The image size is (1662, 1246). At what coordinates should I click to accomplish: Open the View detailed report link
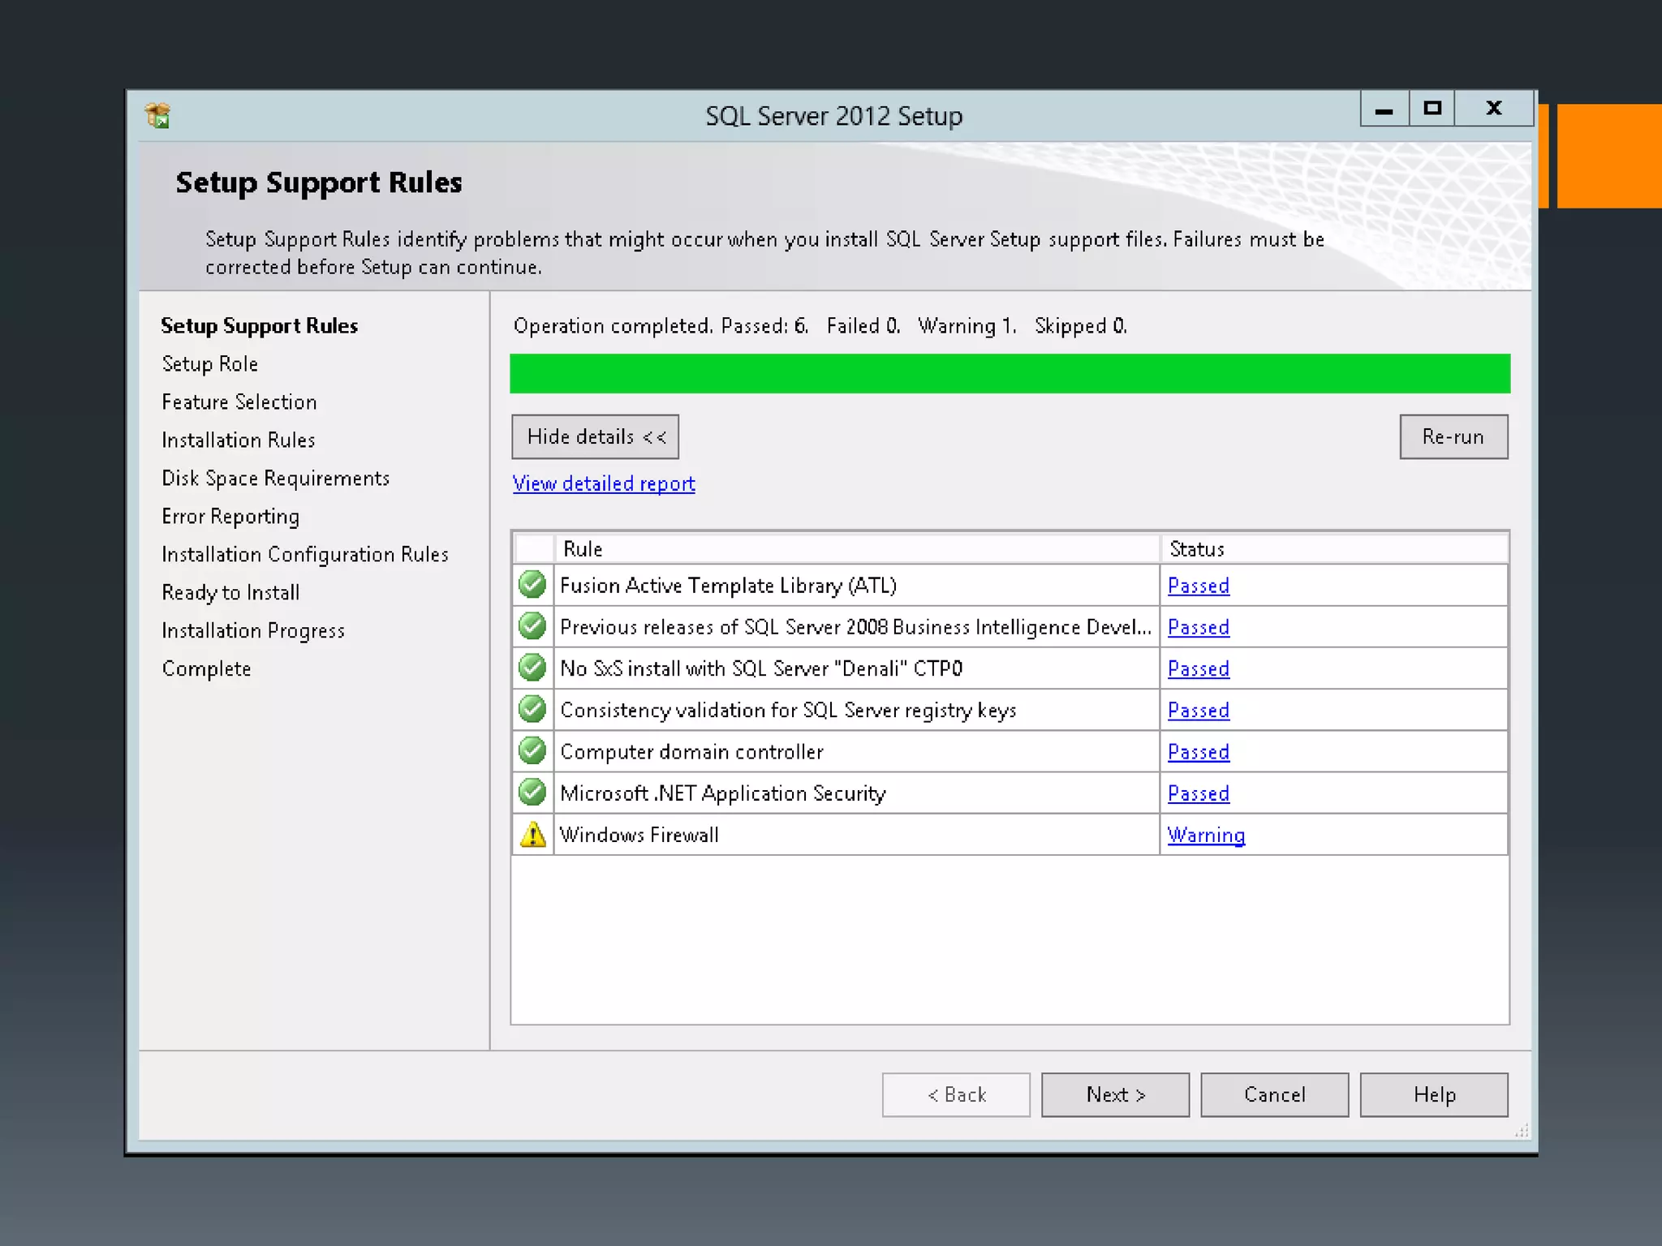pos(604,484)
